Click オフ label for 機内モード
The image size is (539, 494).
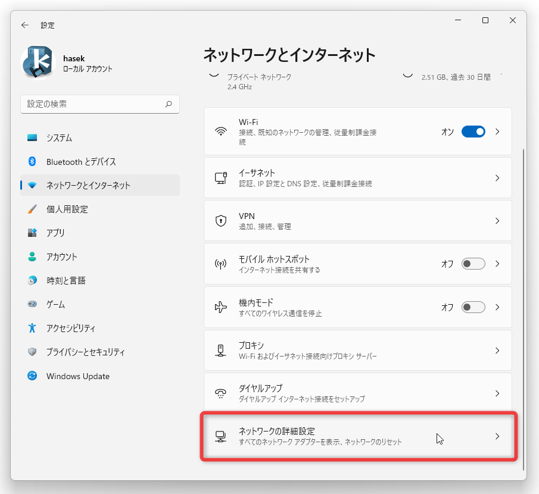(x=447, y=308)
